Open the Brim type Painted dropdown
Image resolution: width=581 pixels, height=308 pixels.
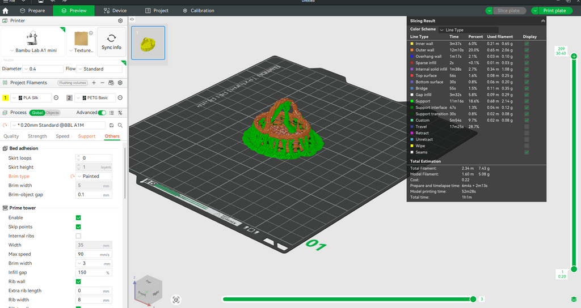click(95, 177)
